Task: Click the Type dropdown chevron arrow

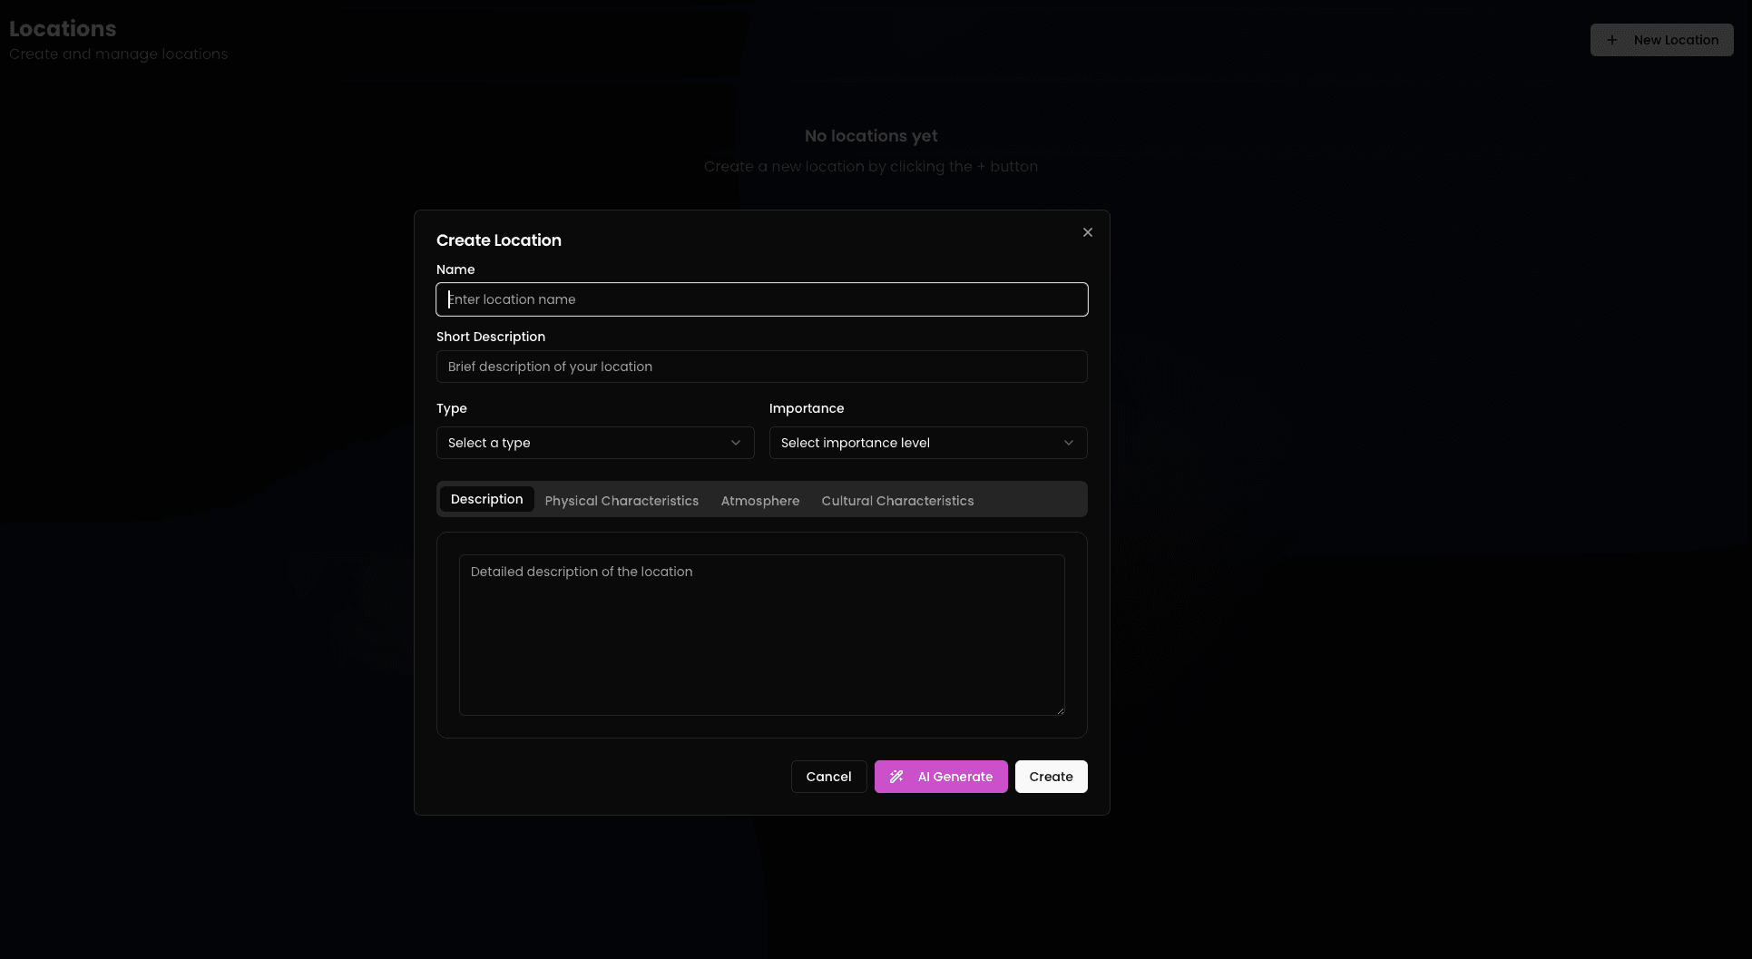Action: point(735,443)
